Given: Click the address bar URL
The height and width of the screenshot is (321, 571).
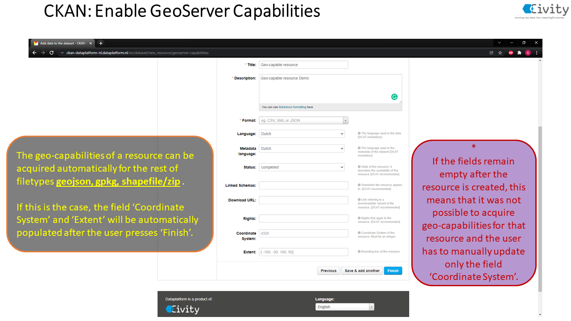Looking at the screenshot, I should (x=137, y=53).
